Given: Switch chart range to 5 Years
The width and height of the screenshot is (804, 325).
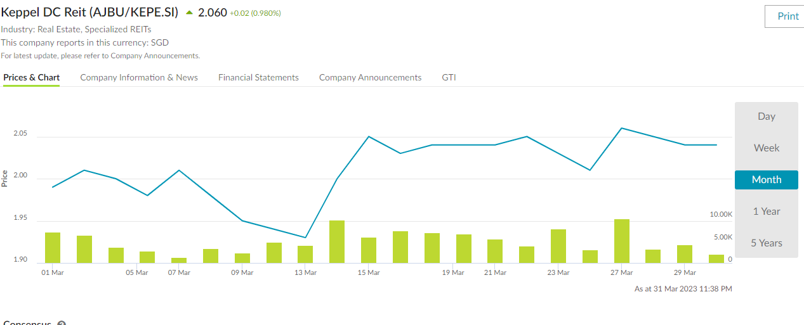Looking at the screenshot, I should (x=767, y=243).
